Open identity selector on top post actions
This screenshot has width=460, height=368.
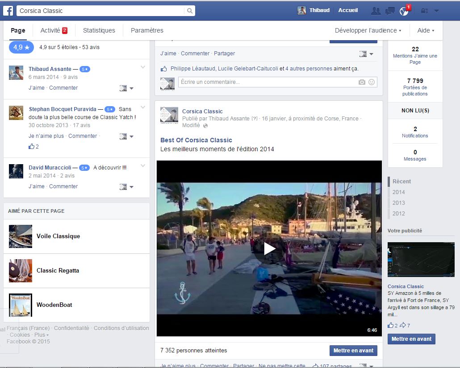coord(366,54)
